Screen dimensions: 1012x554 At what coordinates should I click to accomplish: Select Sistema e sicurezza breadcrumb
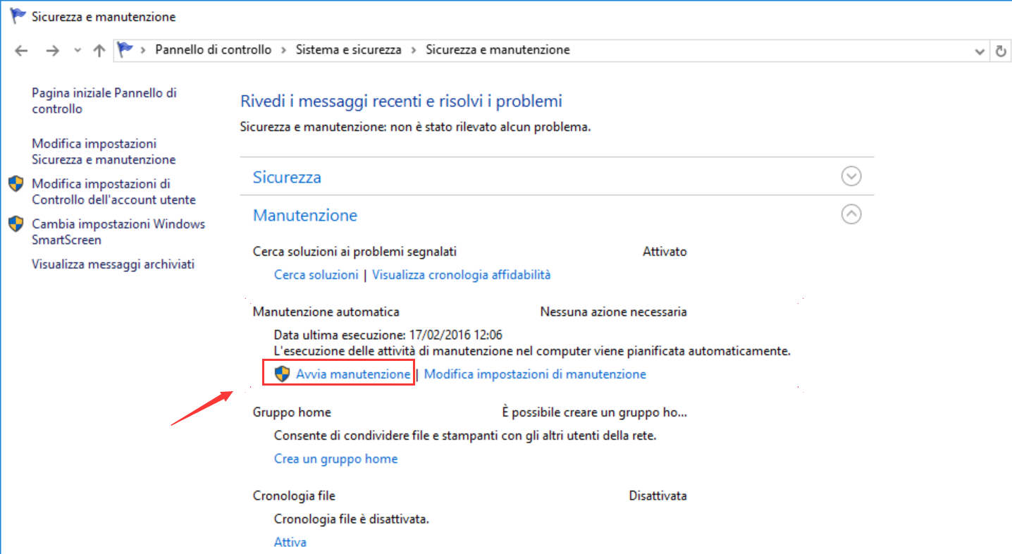click(x=348, y=50)
